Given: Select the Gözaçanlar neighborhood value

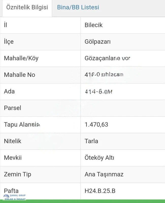Looking at the screenshot, I should point(107,58).
